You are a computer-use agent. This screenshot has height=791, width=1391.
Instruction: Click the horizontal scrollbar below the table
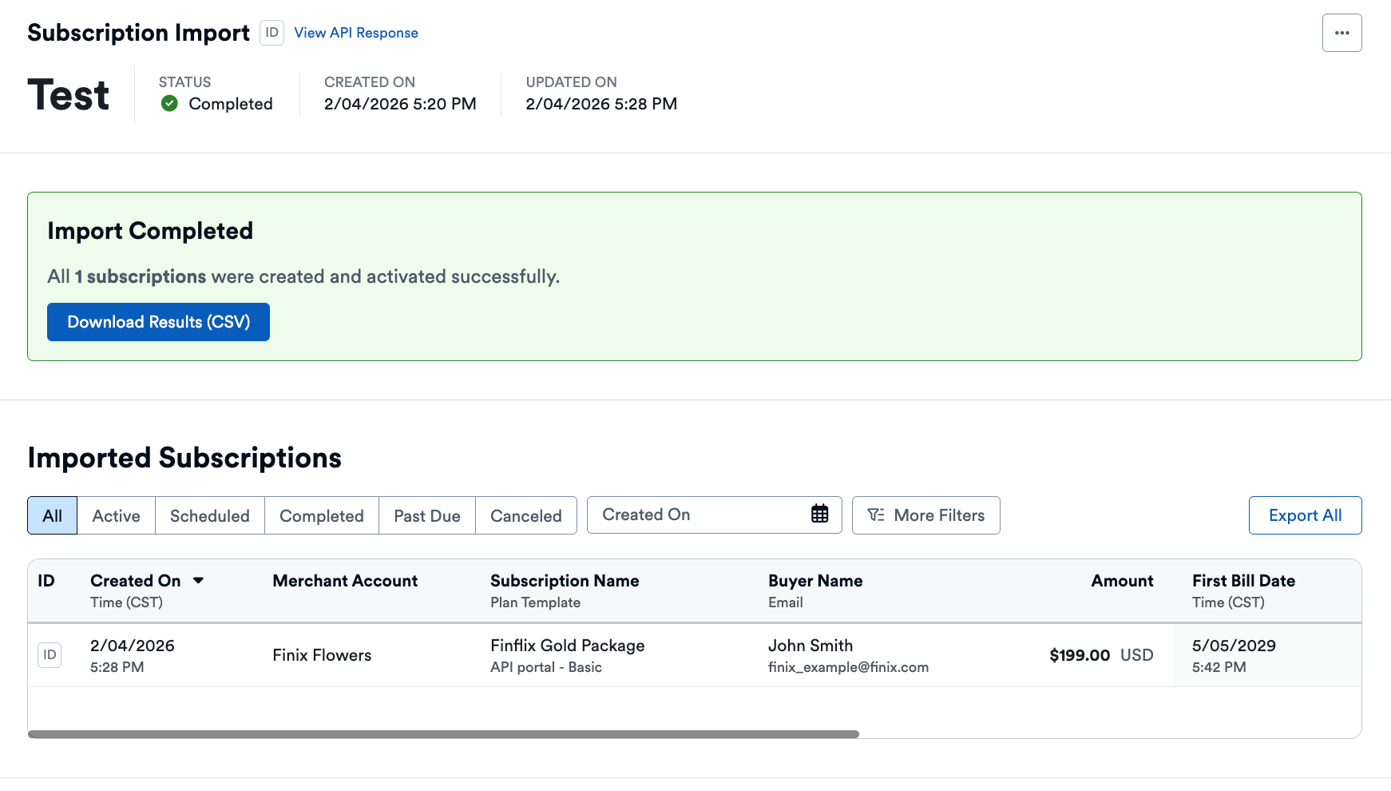pos(439,733)
